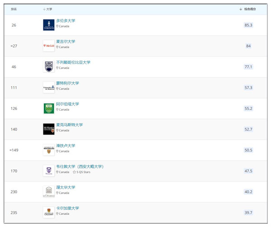Click Canada location under 多伦多大学
The height and width of the screenshot is (227, 271).
click(x=63, y=26)
